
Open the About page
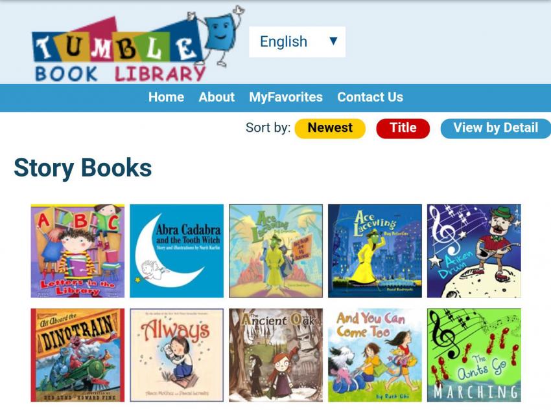click(217, 97)
